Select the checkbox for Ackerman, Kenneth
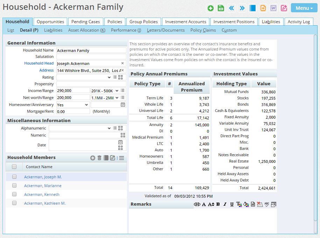This screenshot has height=238, width=320. coord(14,194)
